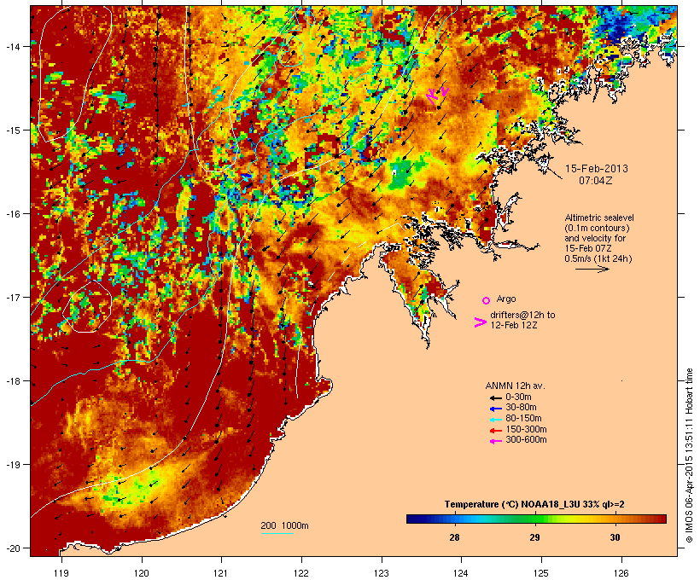
Task: Click the 0.5m/s velocity scale arrow
Action: point(592,269)
